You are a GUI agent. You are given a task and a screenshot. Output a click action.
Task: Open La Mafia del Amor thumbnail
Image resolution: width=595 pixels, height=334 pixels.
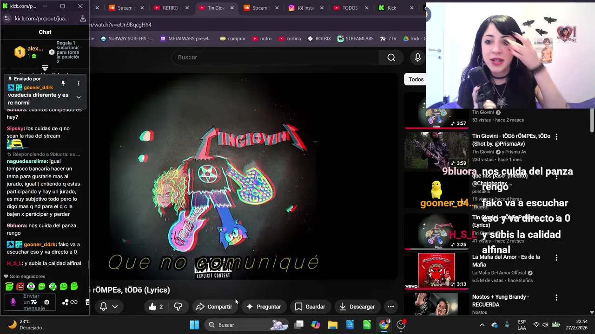(x=436, y=271)
